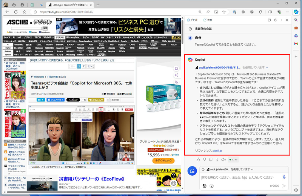Open browser settings ellipsis menu

point(288,12)
